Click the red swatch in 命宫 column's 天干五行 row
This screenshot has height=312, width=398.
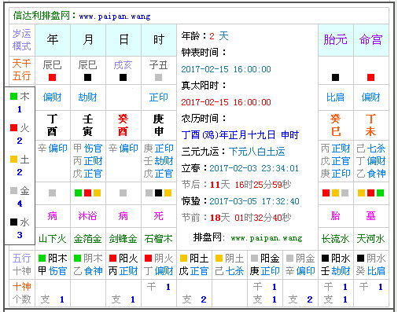click(370, 77)
